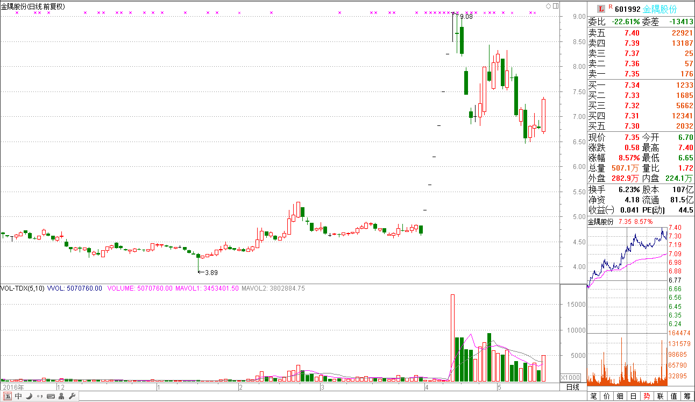Switch to the 筹 tab
This screenshot has width=695, height=402.
click(687, 397)
